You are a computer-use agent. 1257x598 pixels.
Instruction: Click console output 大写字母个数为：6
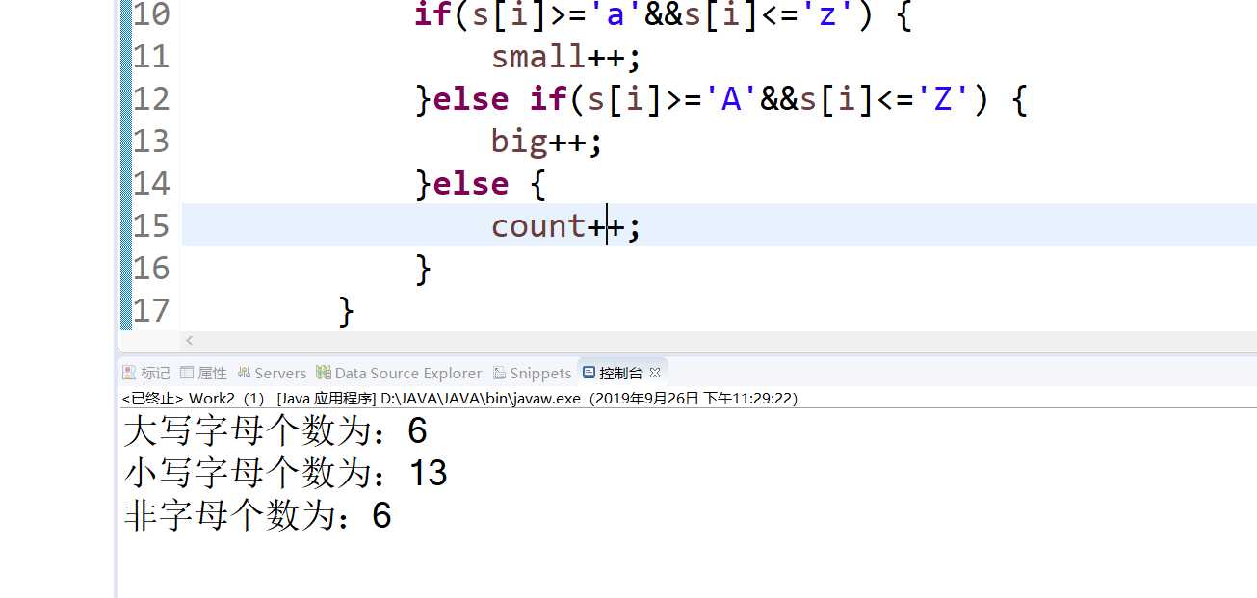275,431
